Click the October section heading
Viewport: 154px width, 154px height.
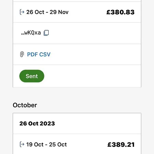25,105
